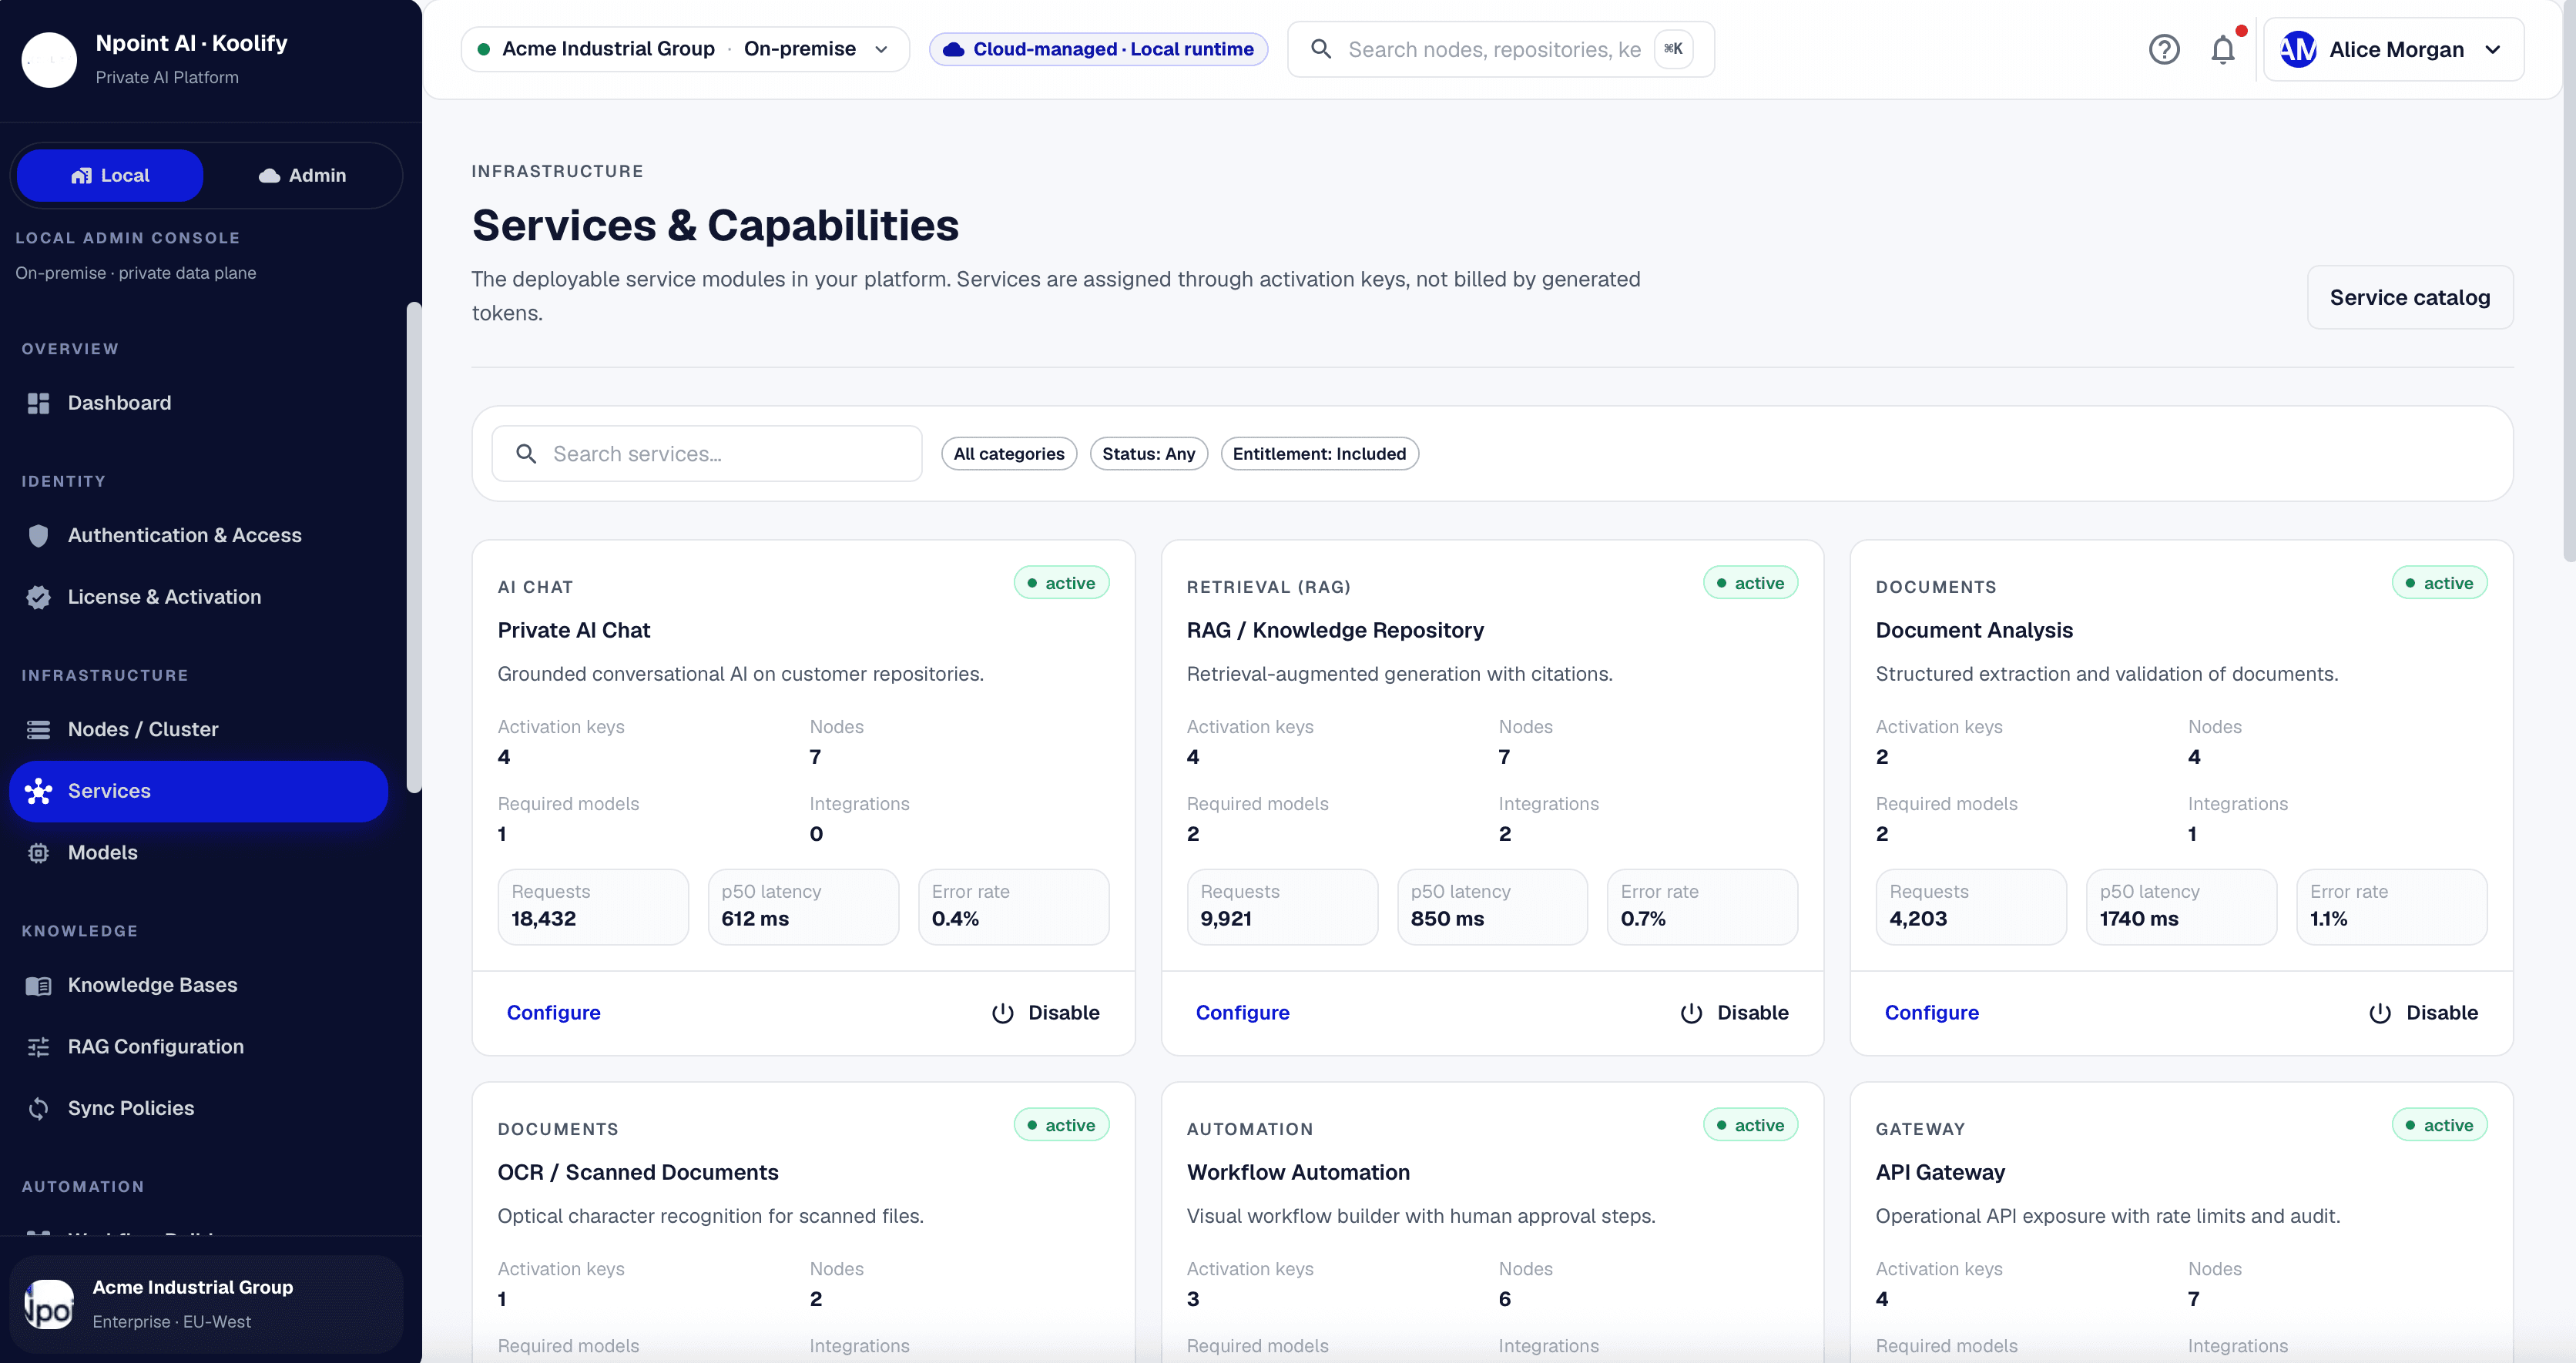The width and height of the screenshot is (2576, 1363).
Task: Select Services in the sidebar
Action: (198, 791)
